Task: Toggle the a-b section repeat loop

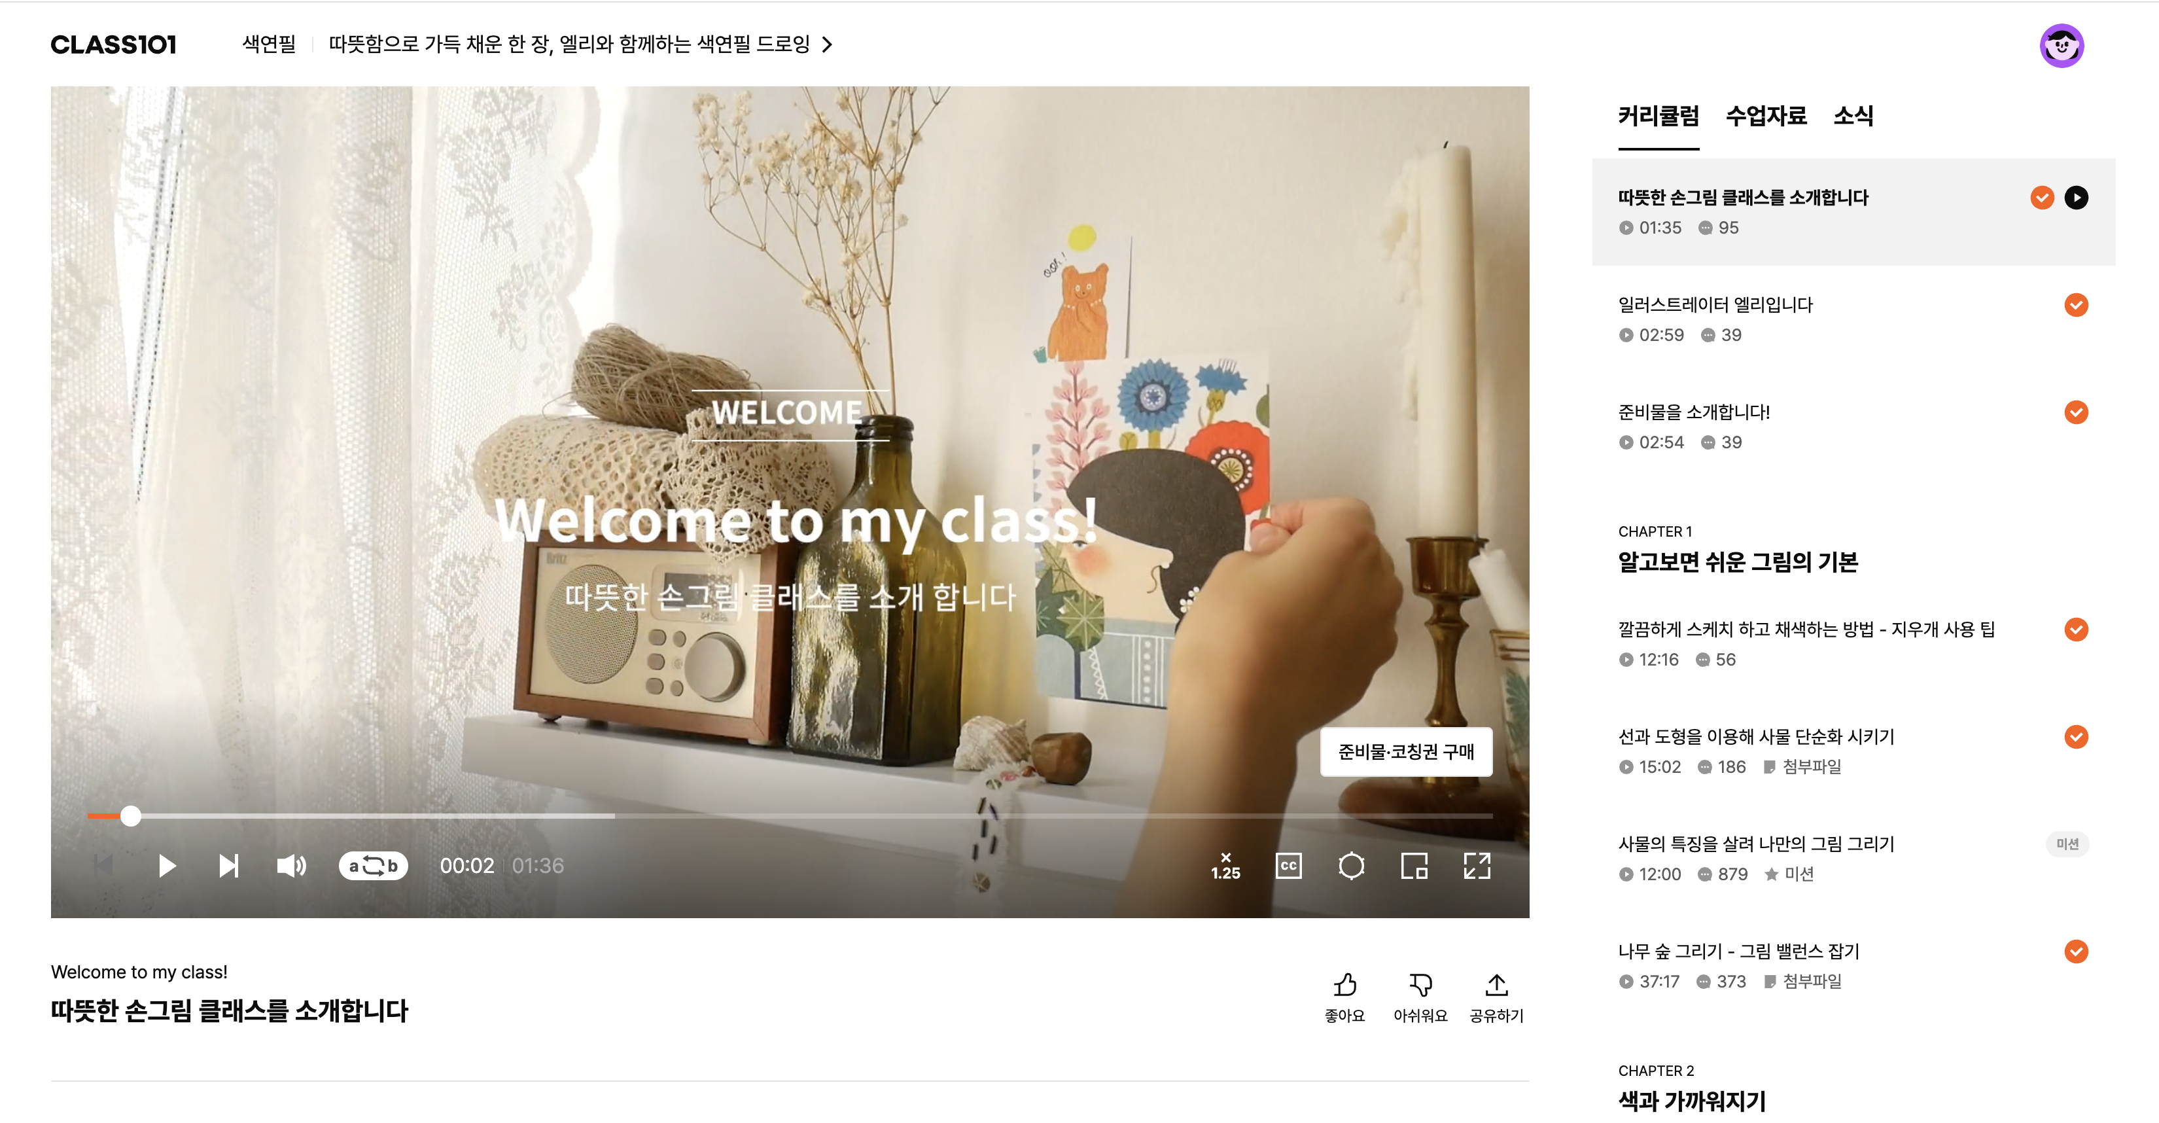Action: tap(373, 866)
